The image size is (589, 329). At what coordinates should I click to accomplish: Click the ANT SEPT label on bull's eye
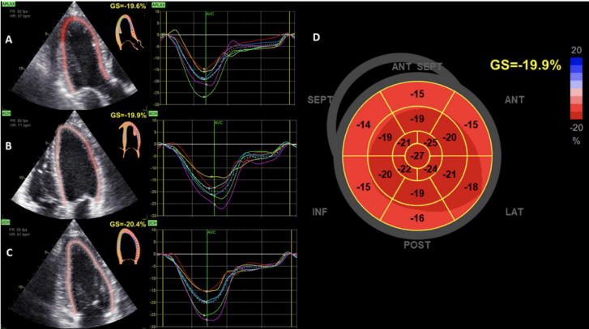[416, 66]
